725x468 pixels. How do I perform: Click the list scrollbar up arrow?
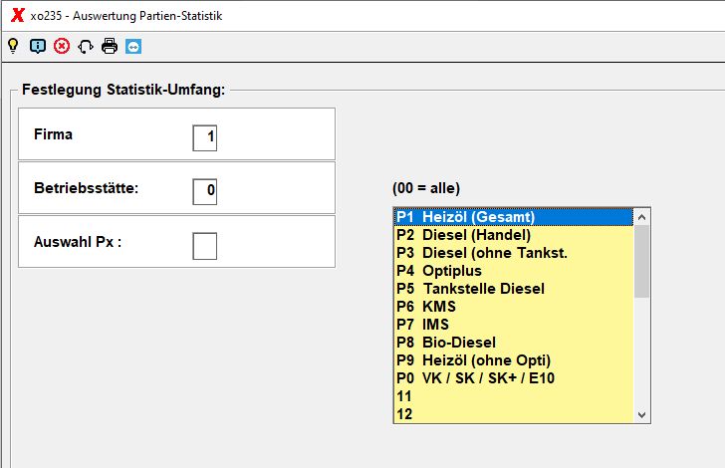click(641, 217)
